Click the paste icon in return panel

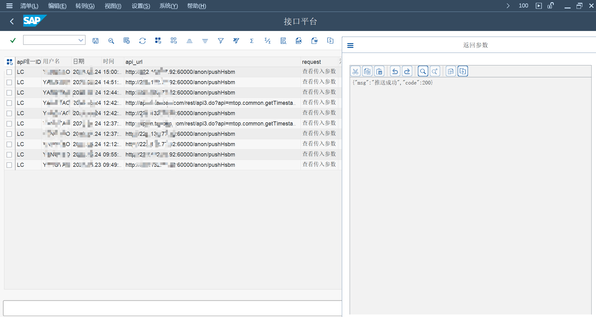pos(379,71)
